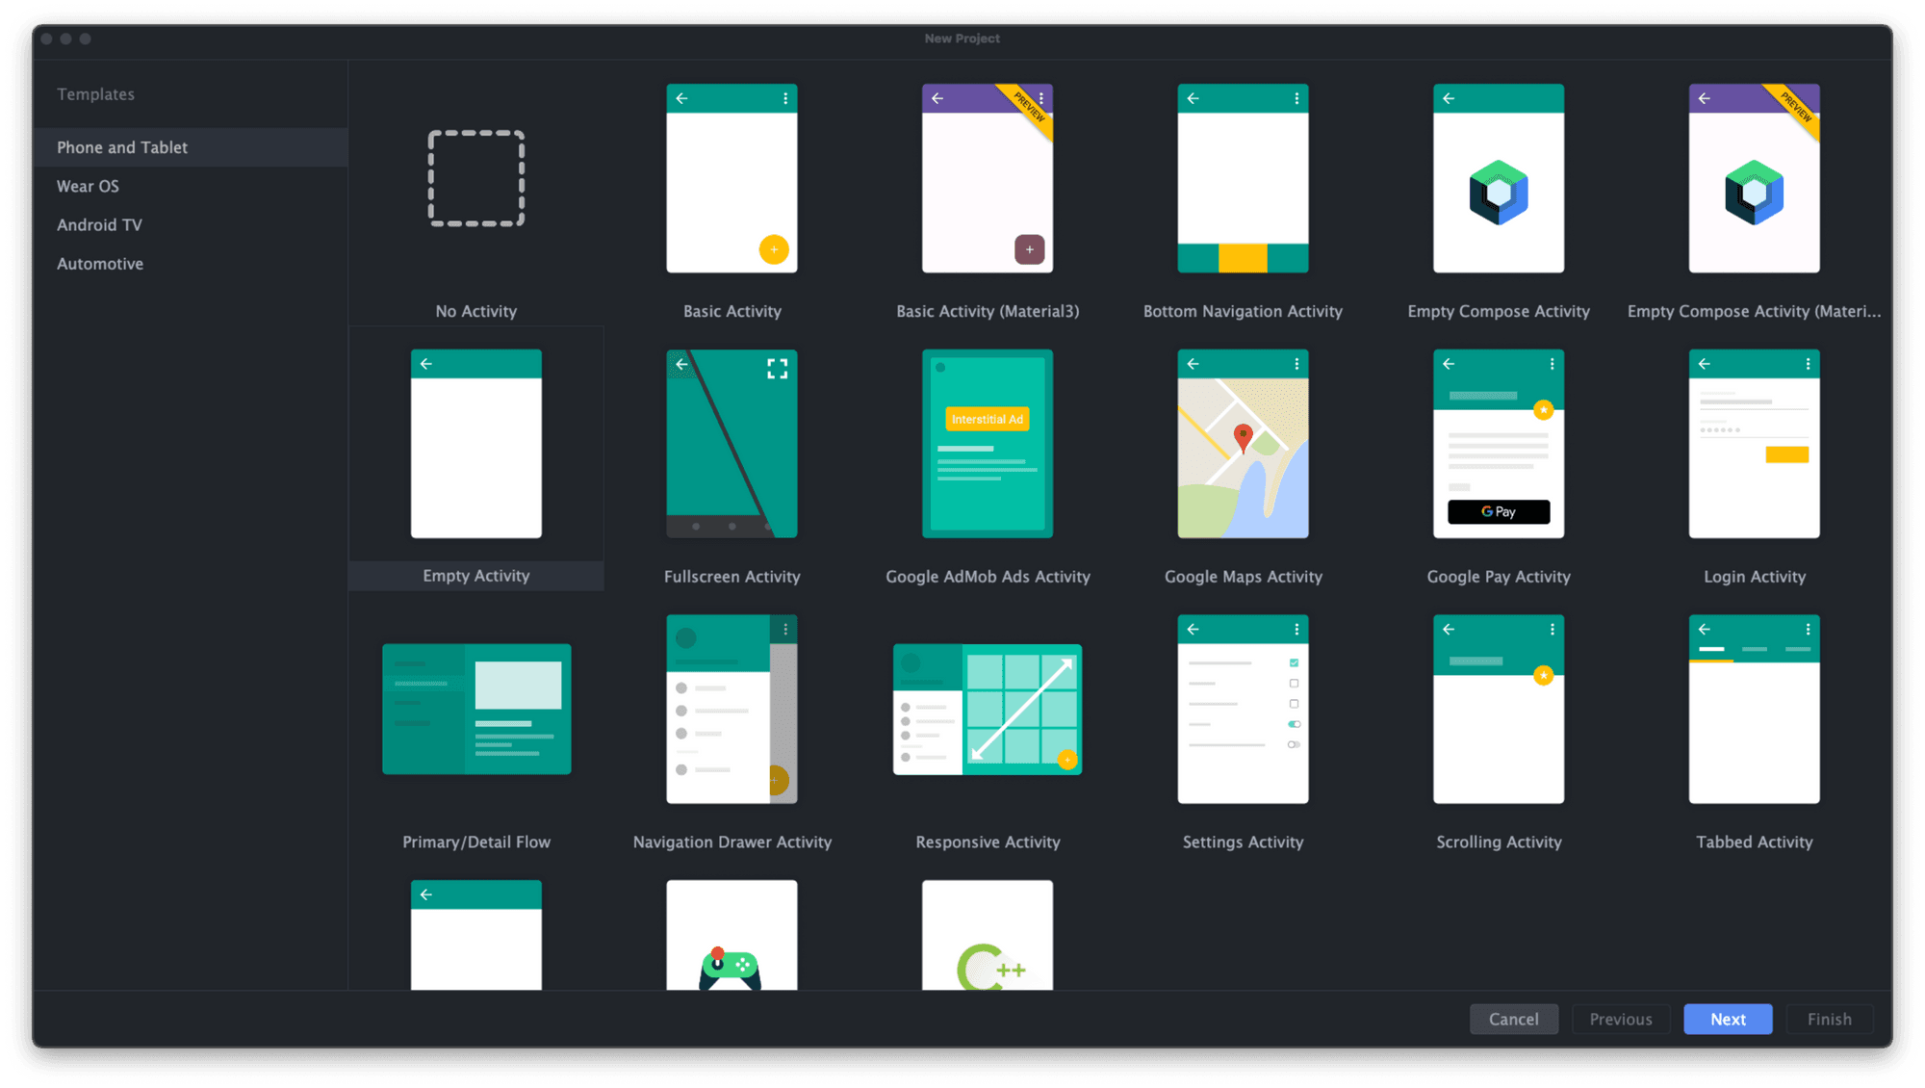Click the Next button
This screenshot has width=1925, height=1088.
(x=1728, y=1019)
